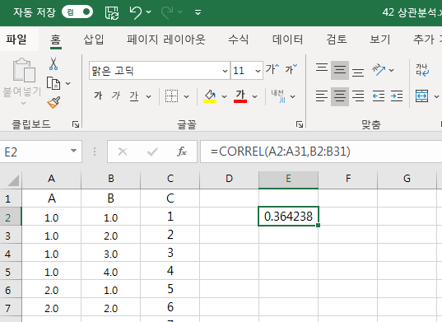
Task: Open the Undo history dropdown
Action: [149, 12]
